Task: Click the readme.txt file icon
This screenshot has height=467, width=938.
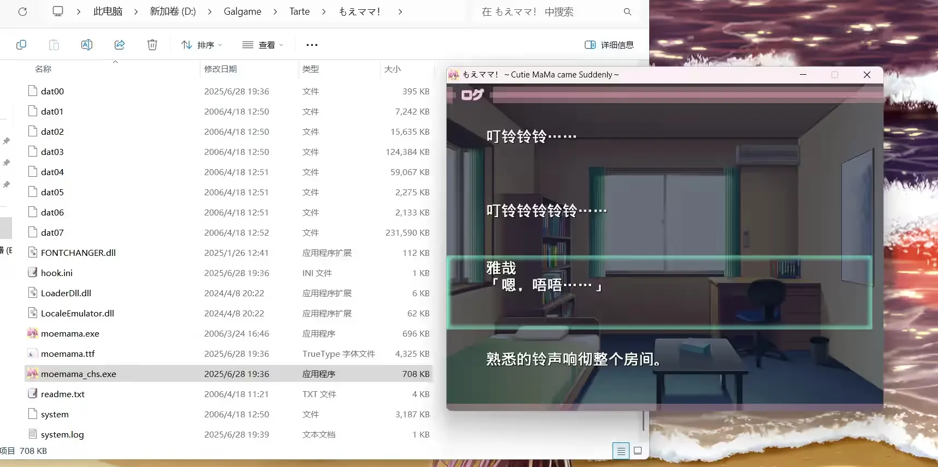Action: 33,394
